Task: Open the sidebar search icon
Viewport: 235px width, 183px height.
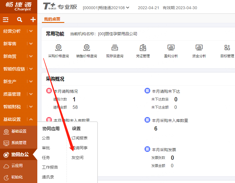Action: click(x=20, y=19)
